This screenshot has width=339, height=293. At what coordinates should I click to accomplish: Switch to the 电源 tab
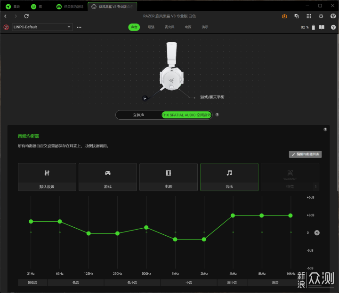tap(188, 27)
